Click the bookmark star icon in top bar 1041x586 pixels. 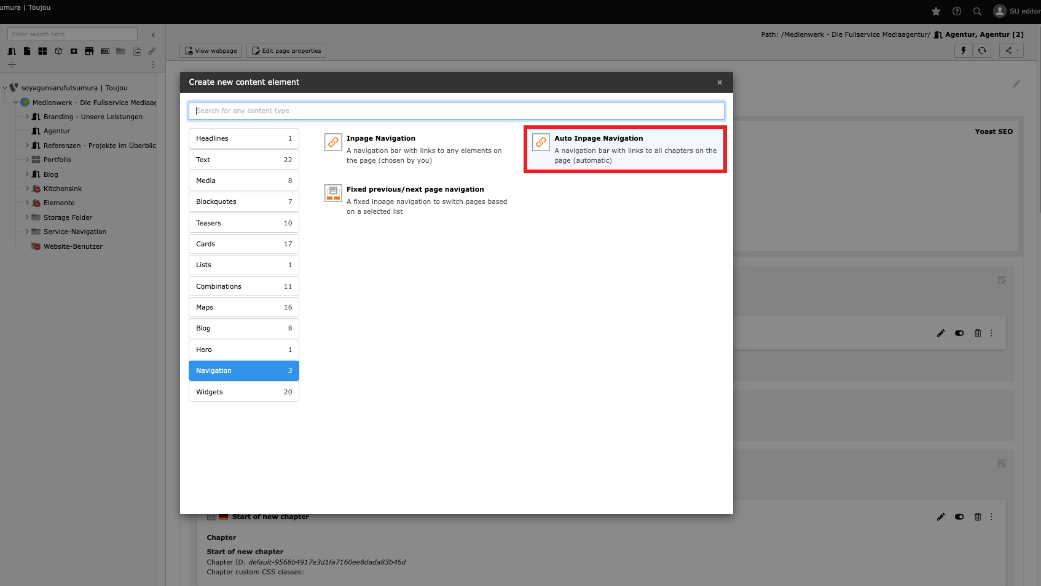[x=936, y=11]
